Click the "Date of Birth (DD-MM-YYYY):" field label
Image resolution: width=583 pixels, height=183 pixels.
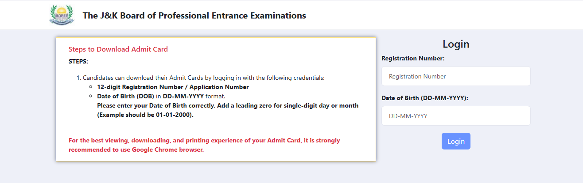(x=424, y=98)
